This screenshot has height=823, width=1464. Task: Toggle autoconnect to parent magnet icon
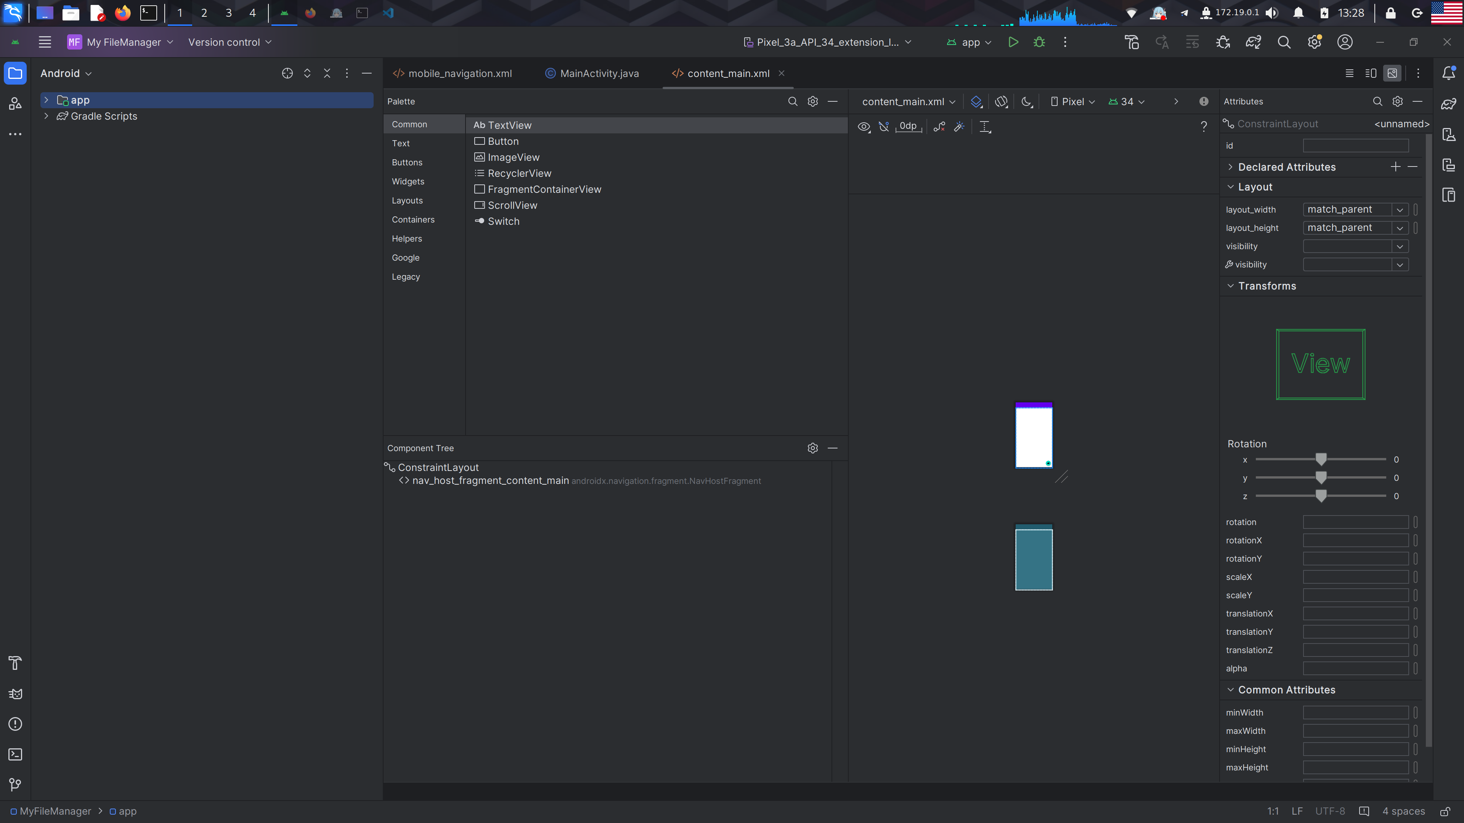click(x=884, y=126)
